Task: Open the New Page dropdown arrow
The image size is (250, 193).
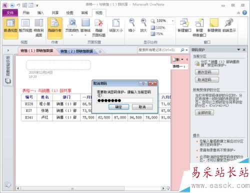Action: click(x=182, y=59)
